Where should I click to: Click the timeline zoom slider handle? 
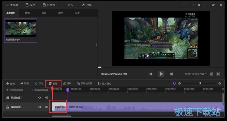coord(200,83)
